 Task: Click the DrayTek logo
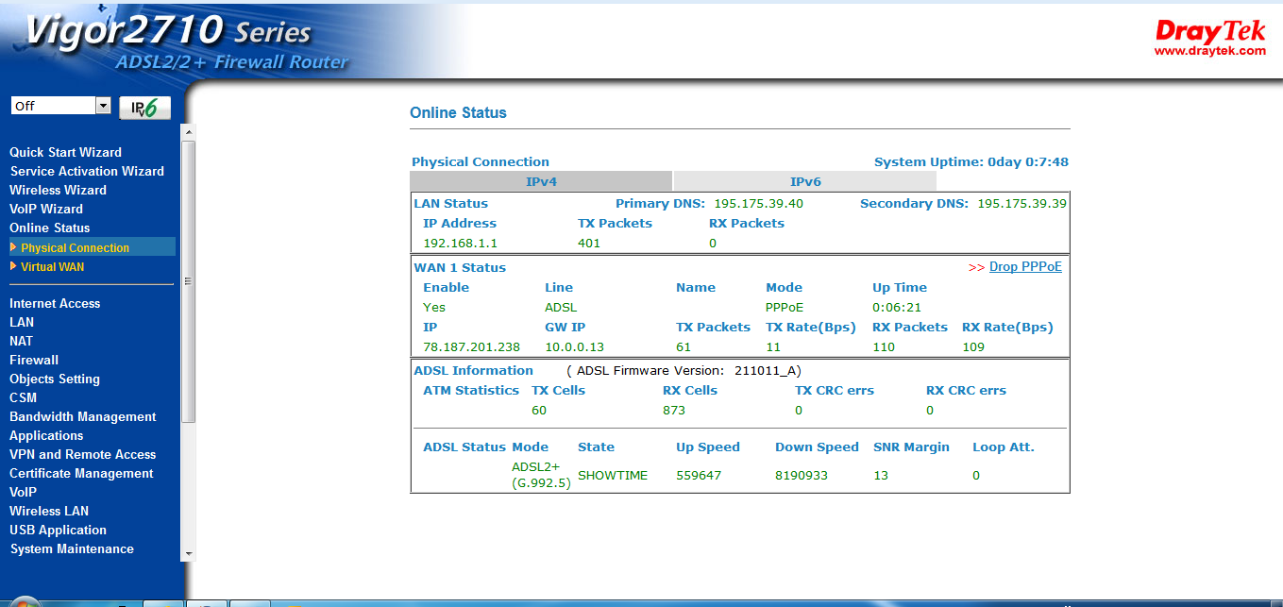[1209, 31]
